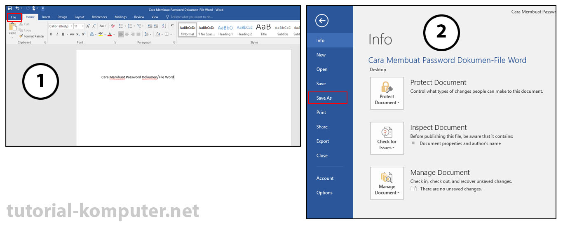Apply the No Spacing style
Viewport: 563px width, 225px height.
[206, 30]
